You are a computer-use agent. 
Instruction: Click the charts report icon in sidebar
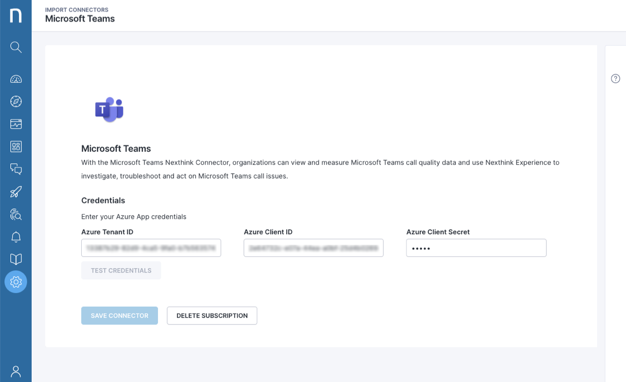click(x=16, y=124)
